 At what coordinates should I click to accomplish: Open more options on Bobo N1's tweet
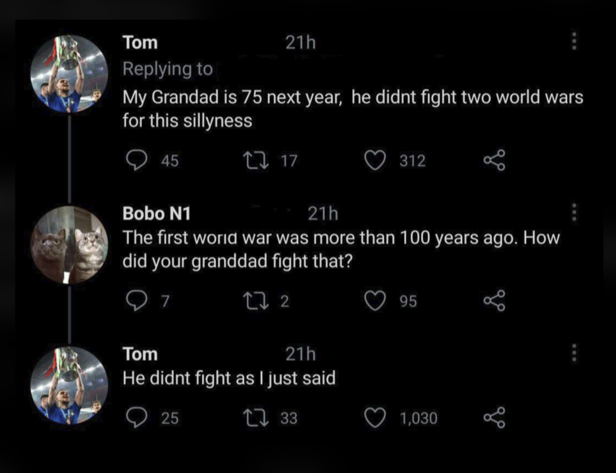pyautogui.click(x=574, y=212)
